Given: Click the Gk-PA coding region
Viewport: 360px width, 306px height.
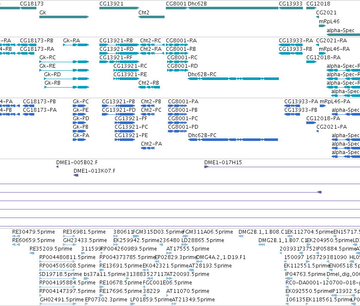Looking at the screenshot, I should 79,140.
